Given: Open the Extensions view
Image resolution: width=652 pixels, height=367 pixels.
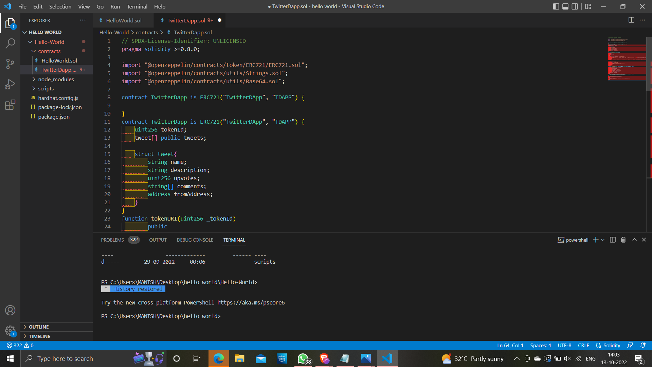Looking at the screenshot, I should [x=10, y=105].
